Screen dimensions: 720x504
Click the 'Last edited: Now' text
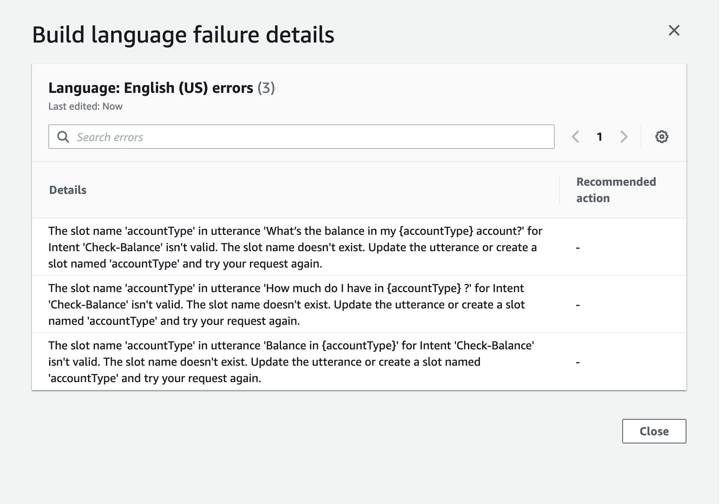85,106
